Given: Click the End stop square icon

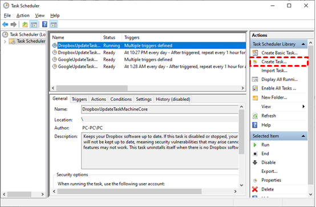Looking at the screenshot, I should point(255,154).
